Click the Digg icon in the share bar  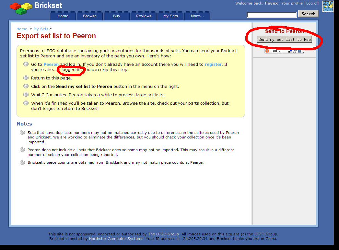coord(295,51)
